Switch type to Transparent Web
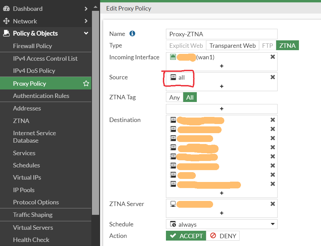This screenshot has width=321, height=246. pyautogui.click(x=232, y=45)
